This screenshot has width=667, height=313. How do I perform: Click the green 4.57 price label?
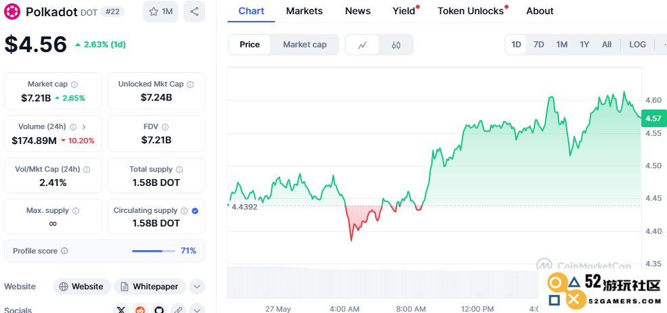coord(653,118)
